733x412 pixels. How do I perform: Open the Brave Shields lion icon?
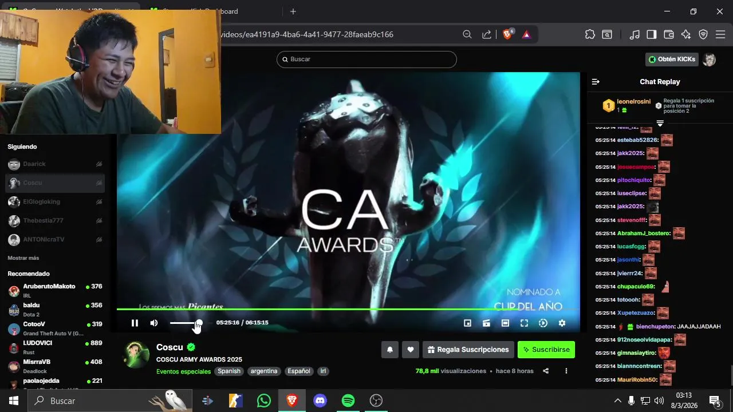(x=507, y=34)
